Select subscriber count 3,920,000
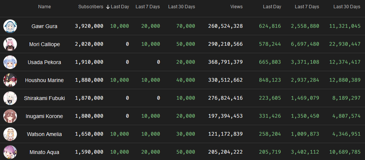Screen dimensions: 365x160 coord(89,26)
